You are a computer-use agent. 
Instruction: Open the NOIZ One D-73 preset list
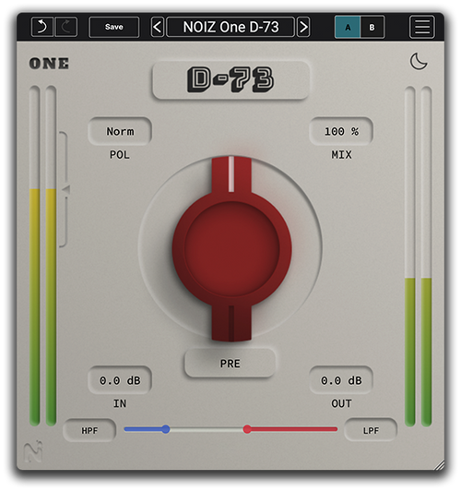point(230,28)
